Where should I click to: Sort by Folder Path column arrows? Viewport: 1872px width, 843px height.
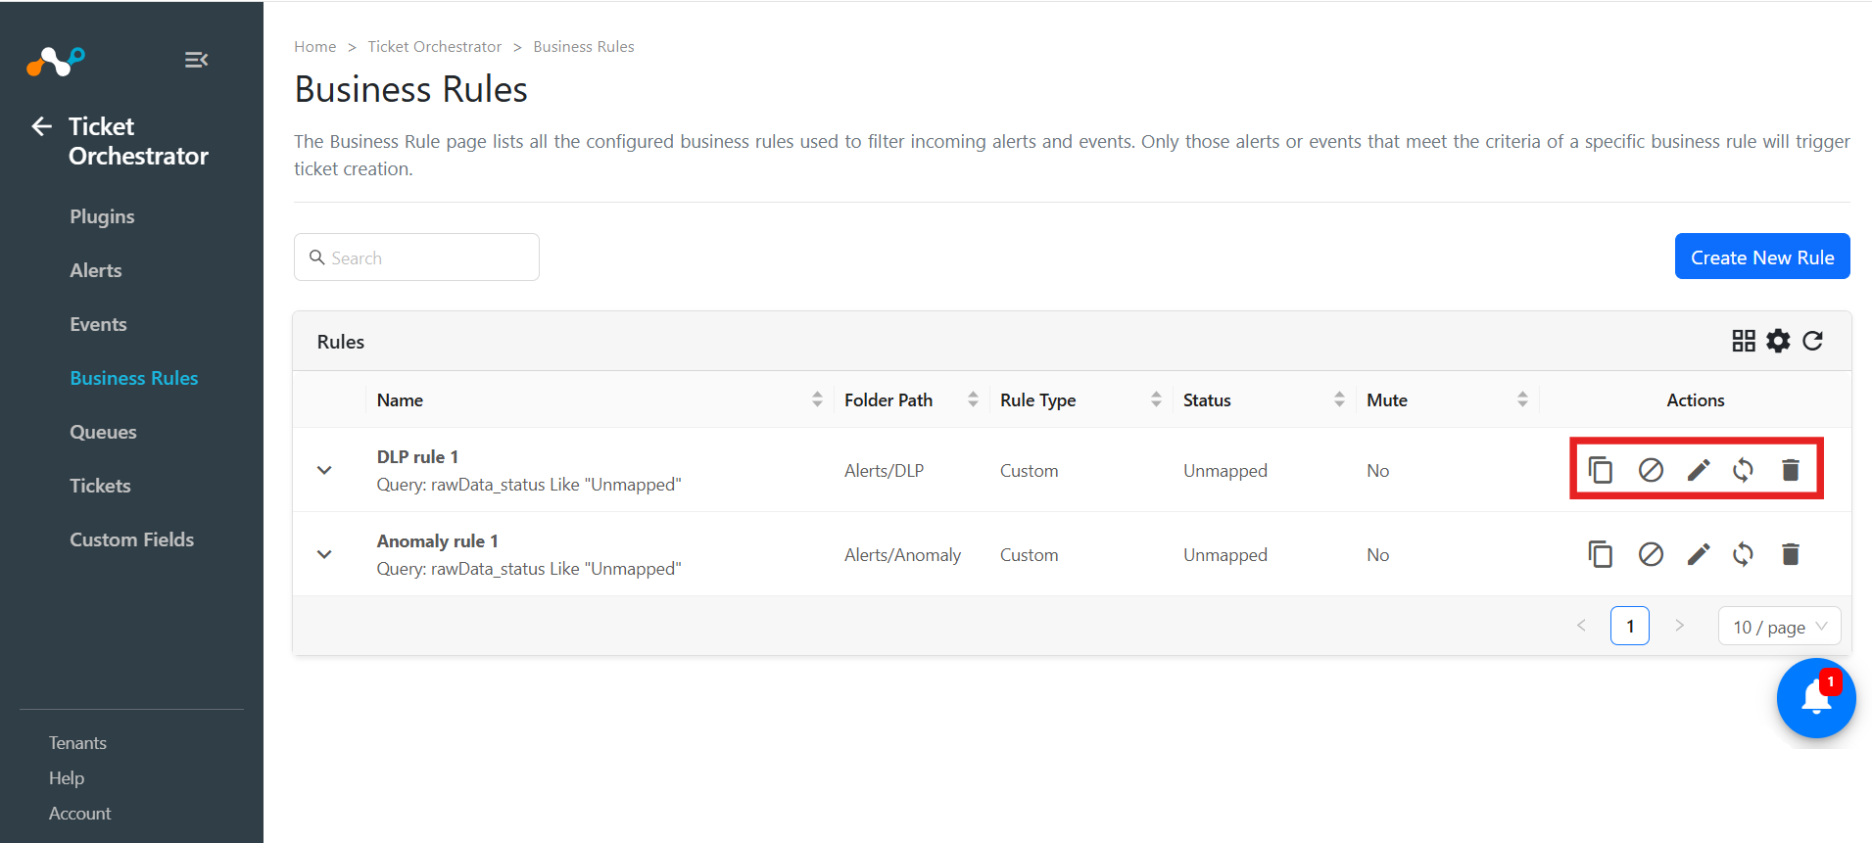(973, 399)
